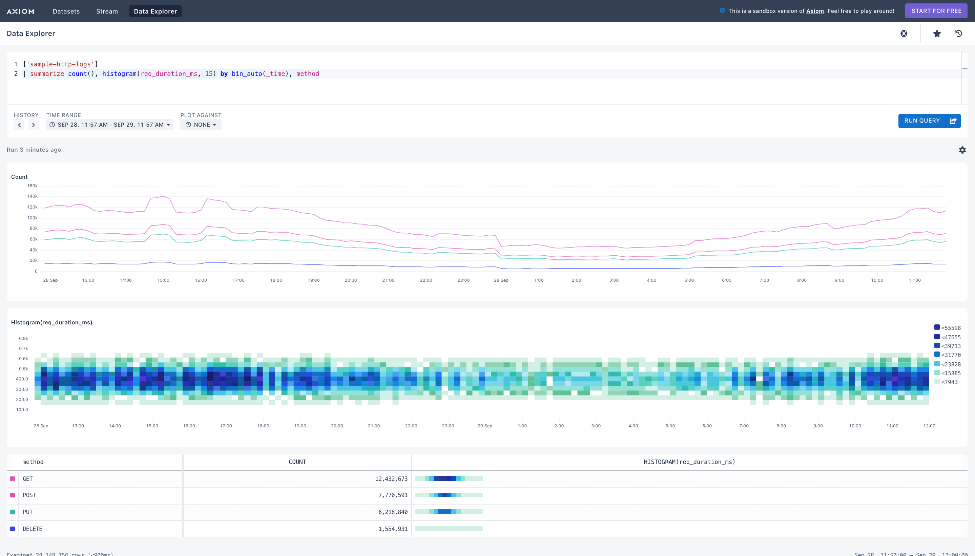Expand the Plot Against NONE dropdown
Viewport: 975px width, 556px height.
(201, 125)
